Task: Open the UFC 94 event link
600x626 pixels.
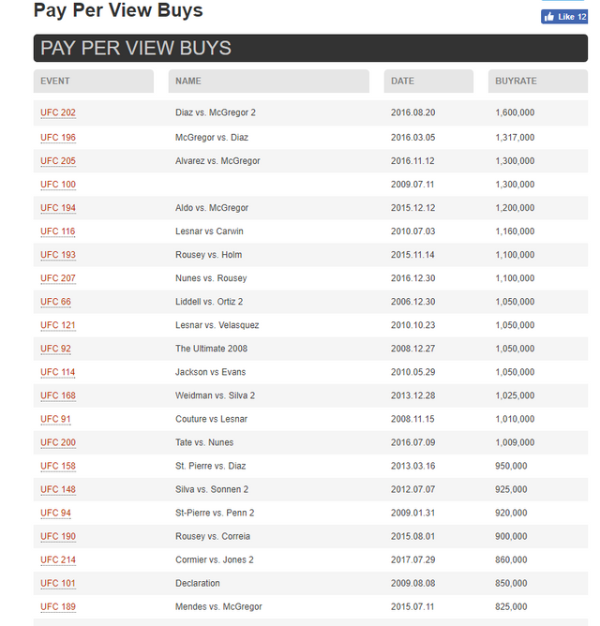Action: 55,513
